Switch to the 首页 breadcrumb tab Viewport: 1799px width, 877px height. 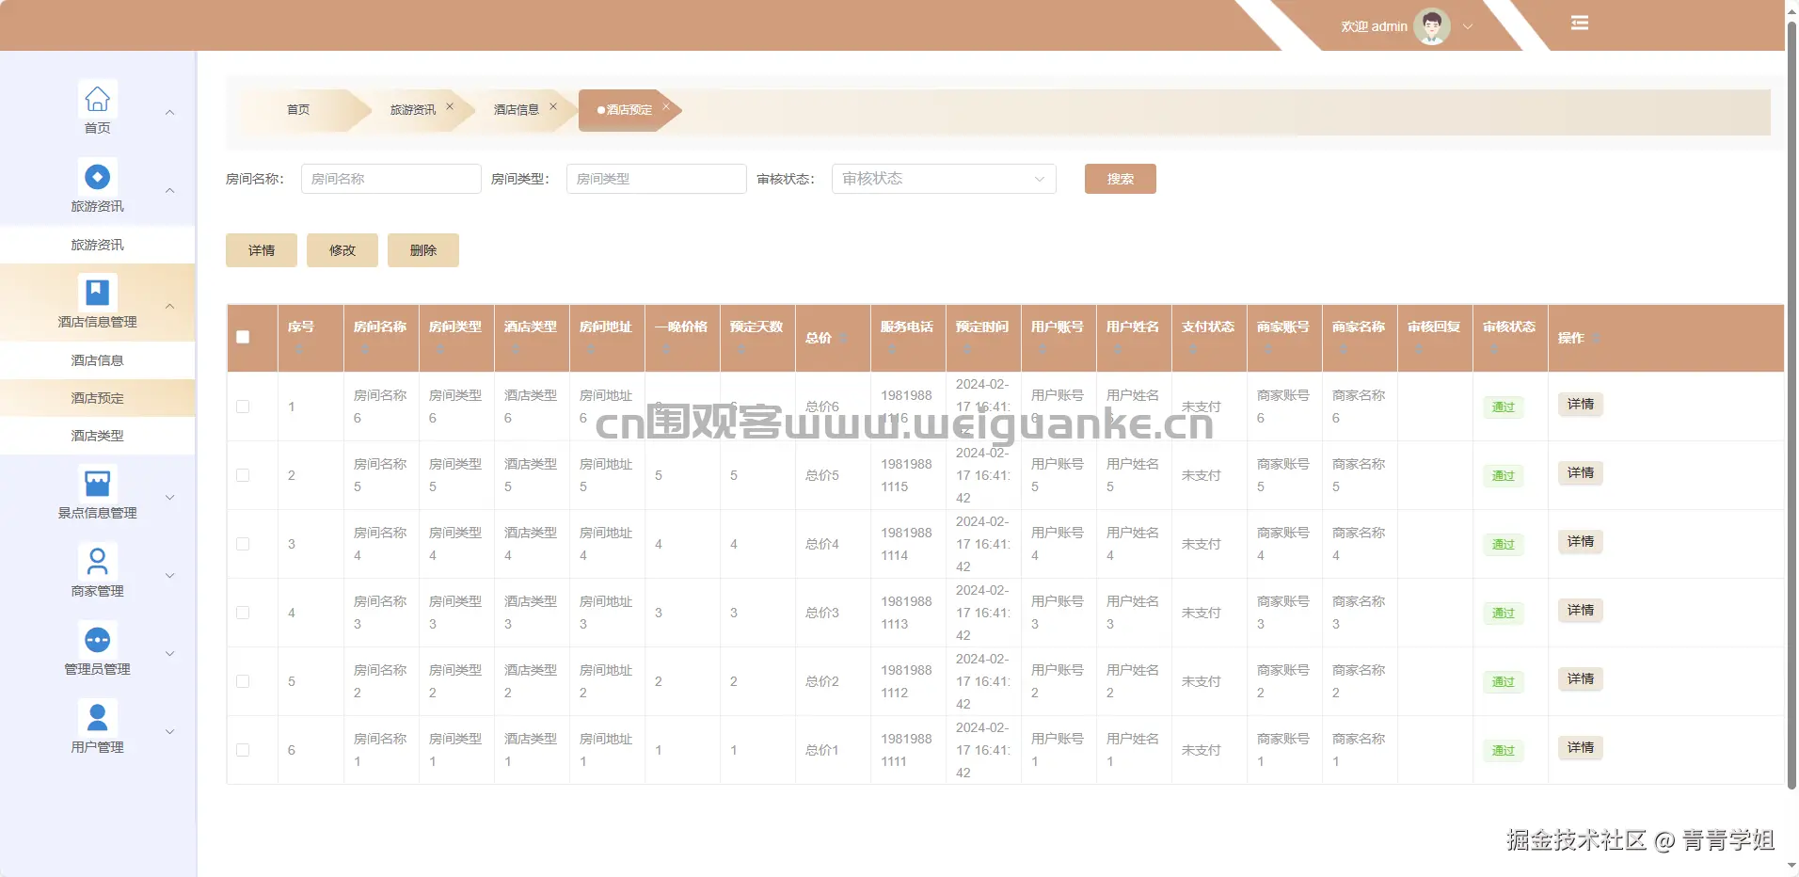[x=298, y=110]
